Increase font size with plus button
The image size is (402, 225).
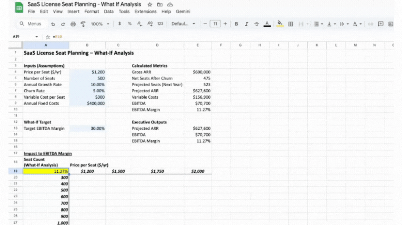(x=225, y=24)
